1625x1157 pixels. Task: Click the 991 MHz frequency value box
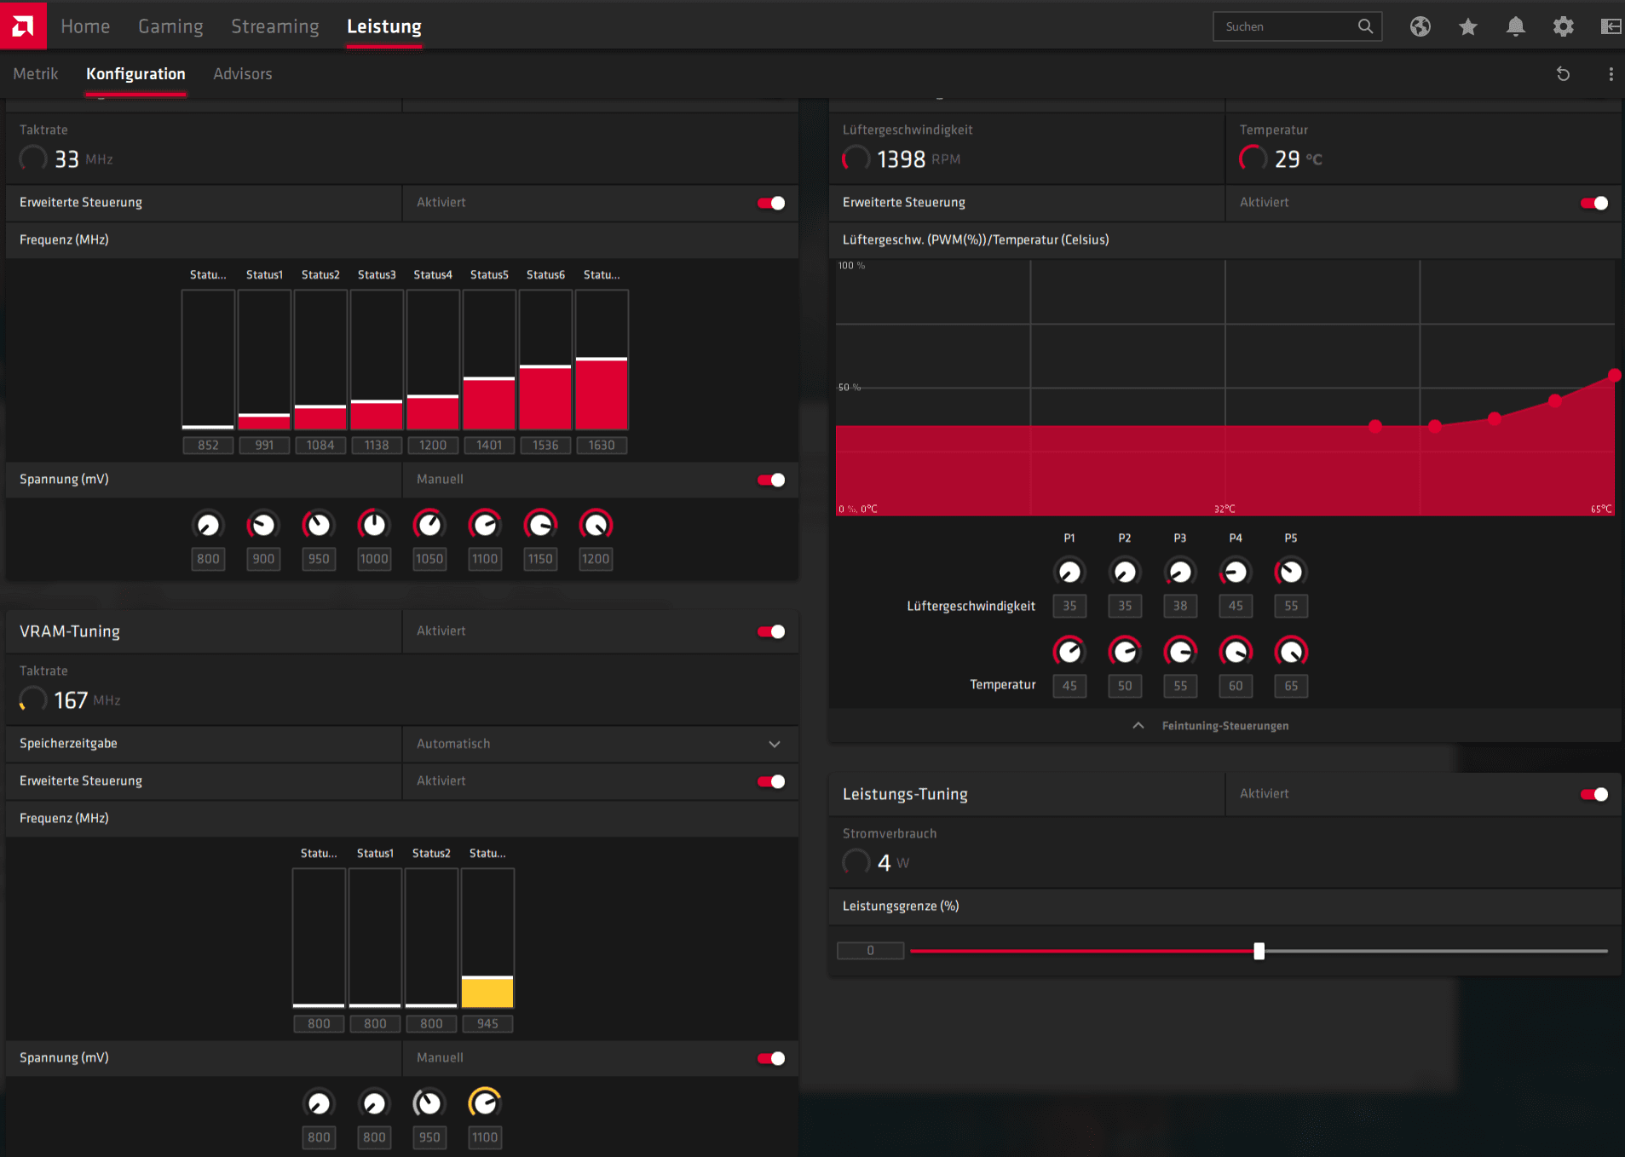pos(264,446)
